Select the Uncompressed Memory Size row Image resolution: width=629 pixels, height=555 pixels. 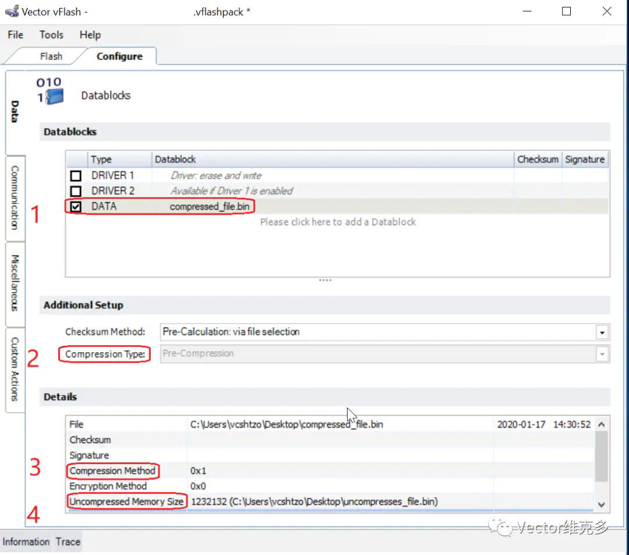click(127, 501)
